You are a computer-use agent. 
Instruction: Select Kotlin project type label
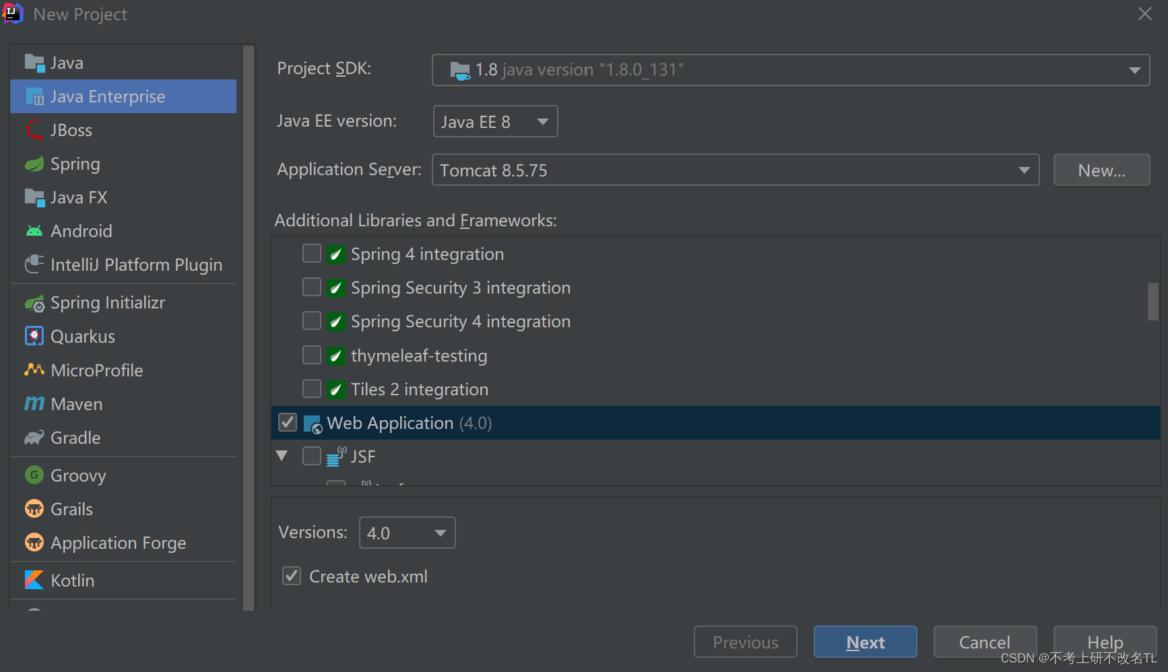tap(73, 580)
